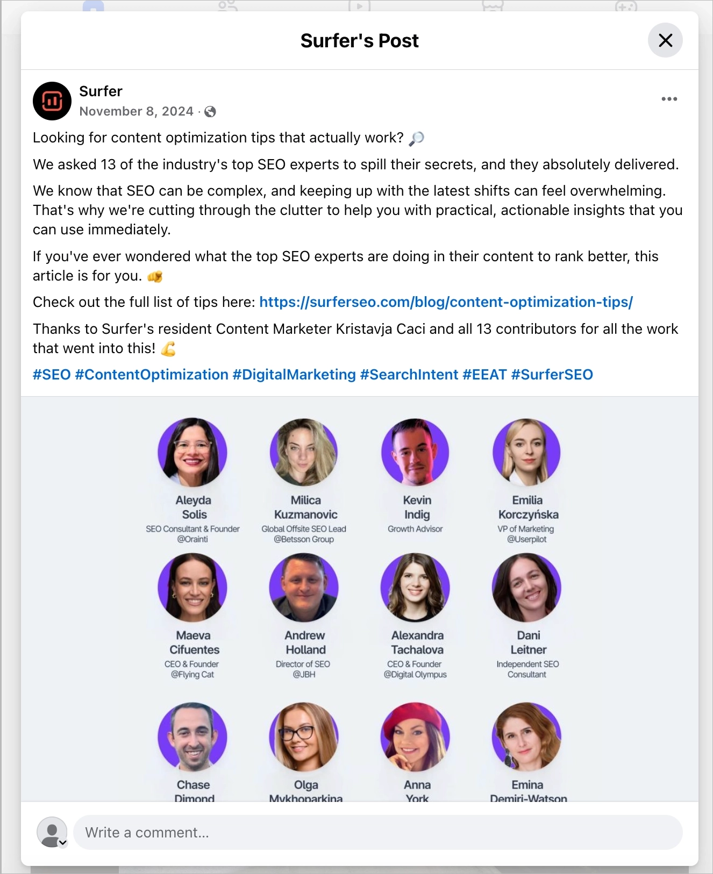Open the options menu on Surfer's post
The height and width of the screenshot is (874, 713).
pos(669,98)
